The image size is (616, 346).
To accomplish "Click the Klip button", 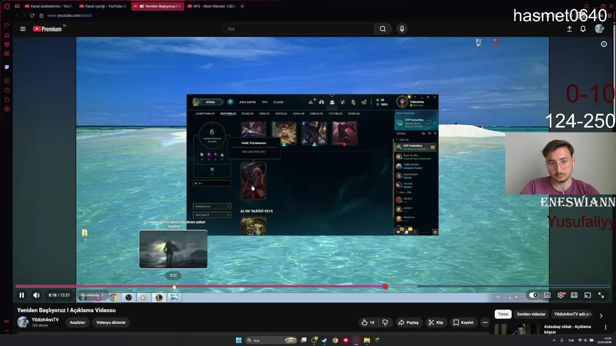I will tap(436, 322).
